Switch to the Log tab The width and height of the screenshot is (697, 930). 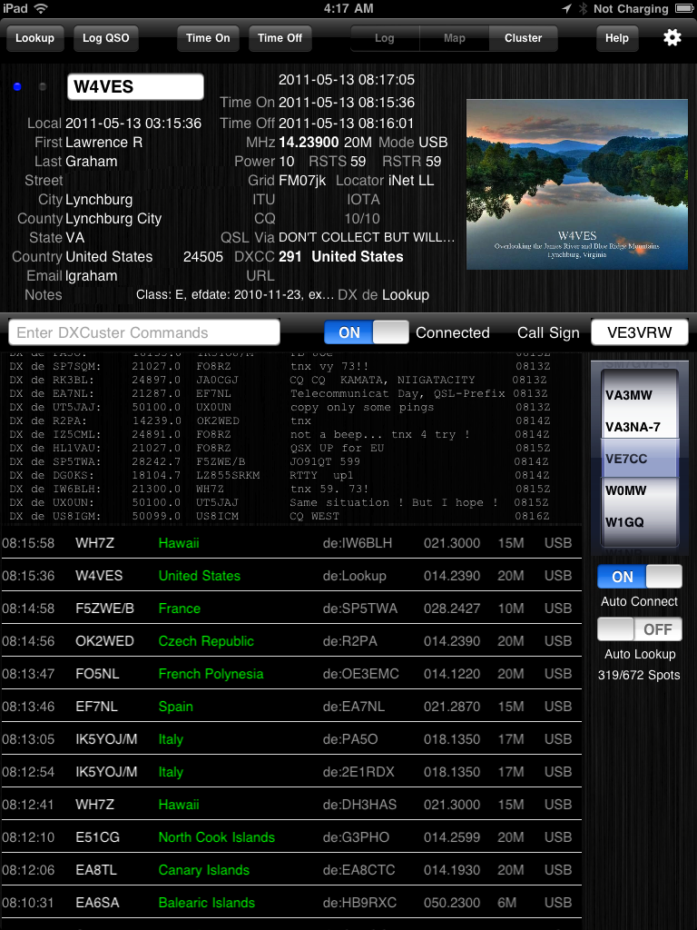point(385,38)
